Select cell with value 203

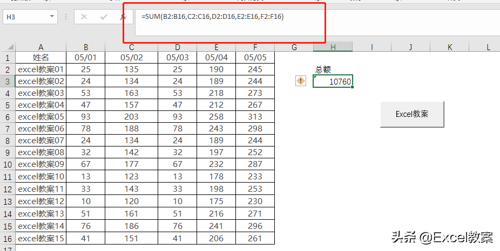point(131,117)
